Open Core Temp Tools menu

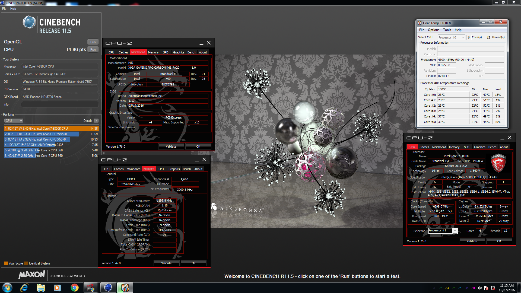tap(447, 30)
